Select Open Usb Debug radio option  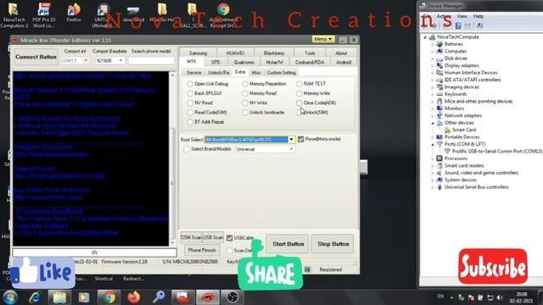190,84
